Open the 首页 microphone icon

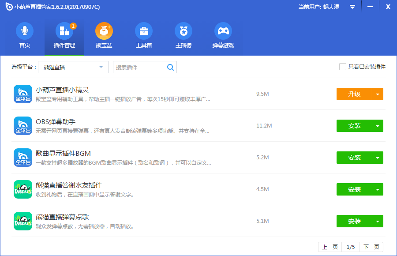pyautogui.click(x=25, y=31)
